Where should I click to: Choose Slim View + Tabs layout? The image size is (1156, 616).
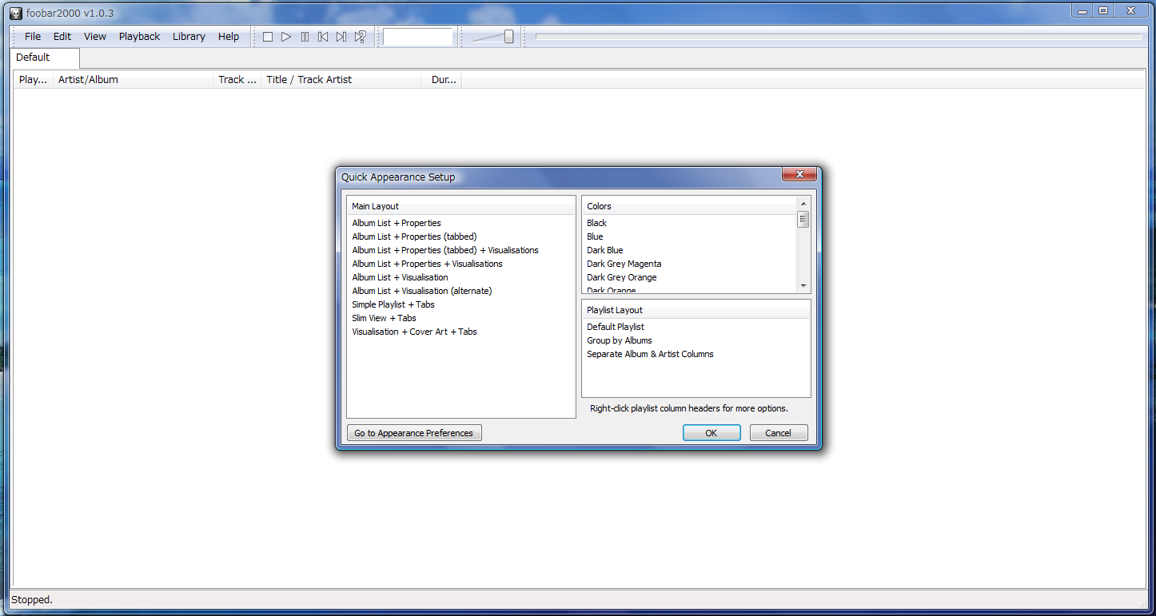(384, 318)
